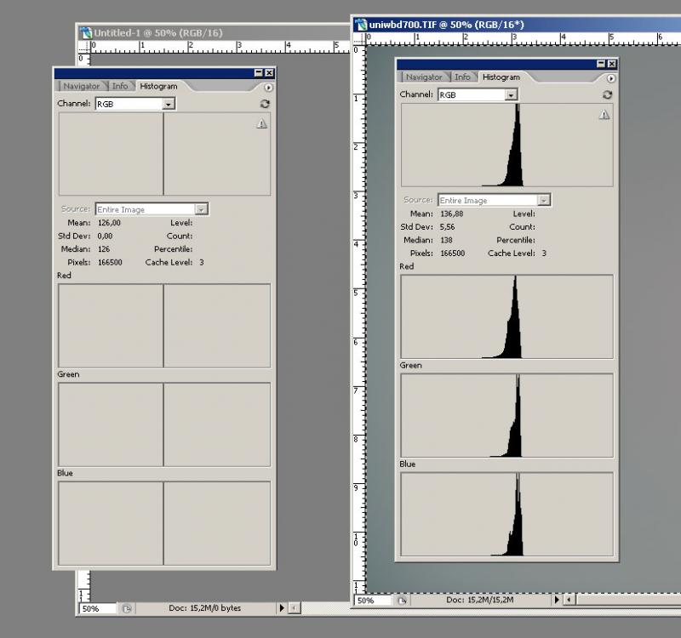The height and width of the screenshot is (638, 681).
Task: Click the Mean value 136,88
Action: tap(452, 214)
